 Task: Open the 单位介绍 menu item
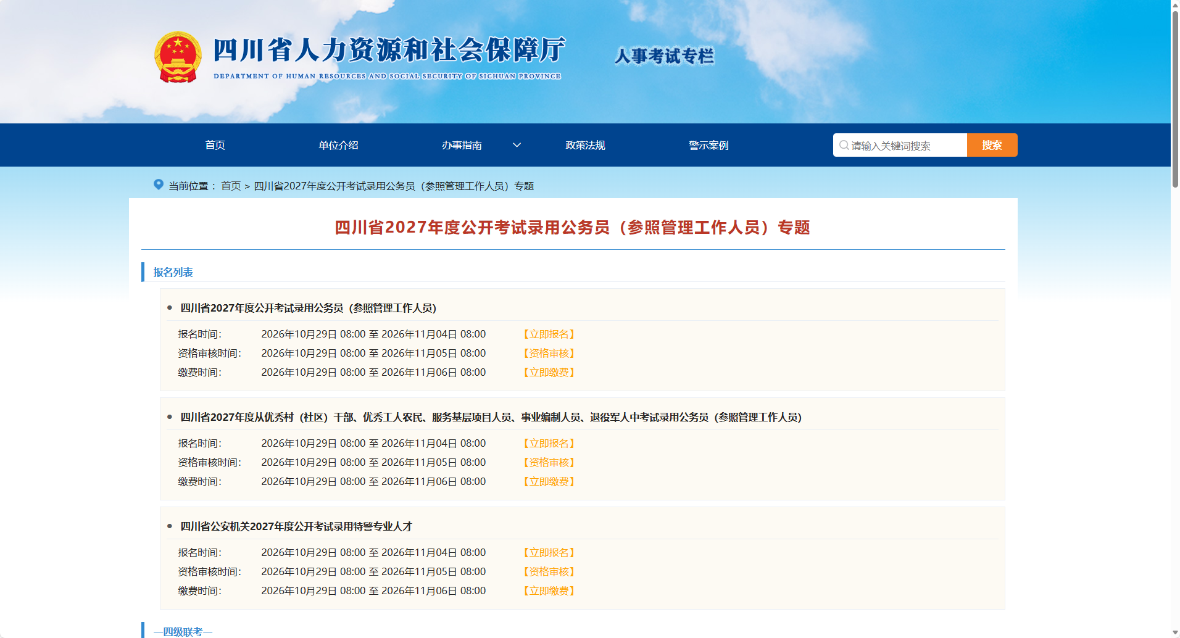tap(338, 145)
